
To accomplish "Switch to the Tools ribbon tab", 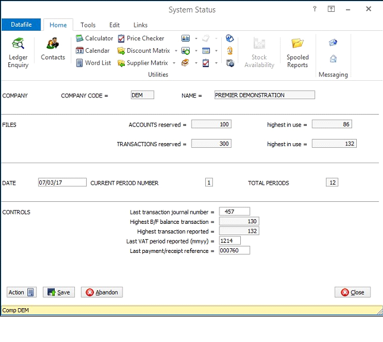I will [x=88, y=25].
